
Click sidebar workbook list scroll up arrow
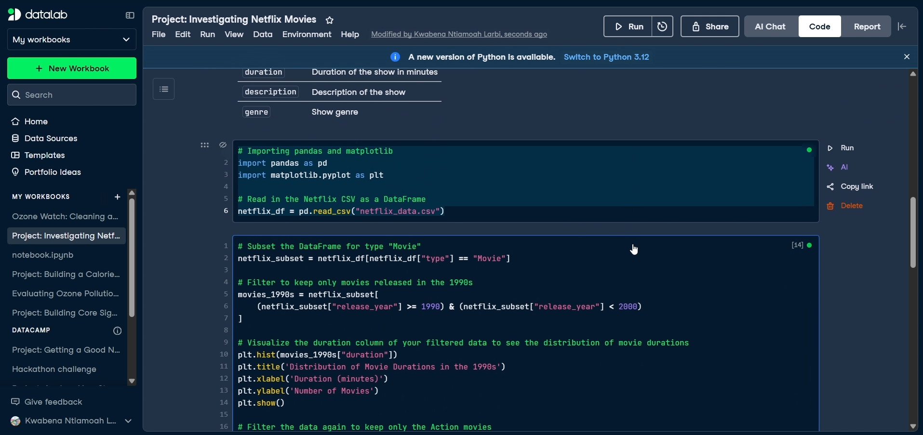[x=132, y=193]
